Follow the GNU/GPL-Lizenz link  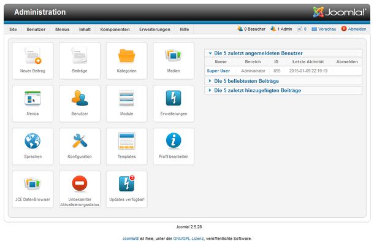[x=188, y=239]
